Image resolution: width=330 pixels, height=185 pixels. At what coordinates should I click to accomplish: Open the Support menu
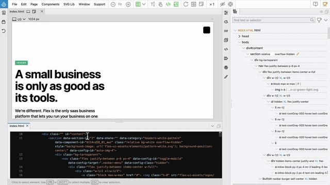pos(100,4)
